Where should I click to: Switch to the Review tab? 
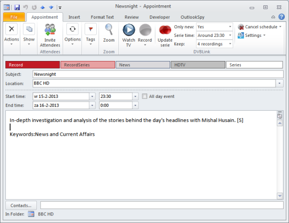tap(132, 17)
